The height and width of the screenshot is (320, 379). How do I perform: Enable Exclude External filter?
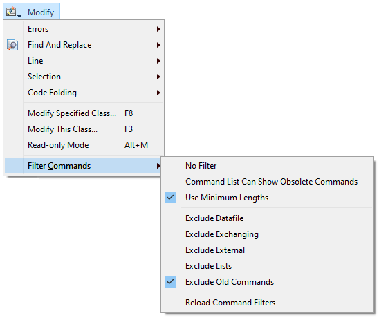(x=215, y=250)
